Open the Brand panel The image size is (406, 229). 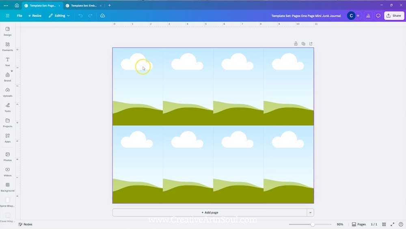[x=7, y=77]
